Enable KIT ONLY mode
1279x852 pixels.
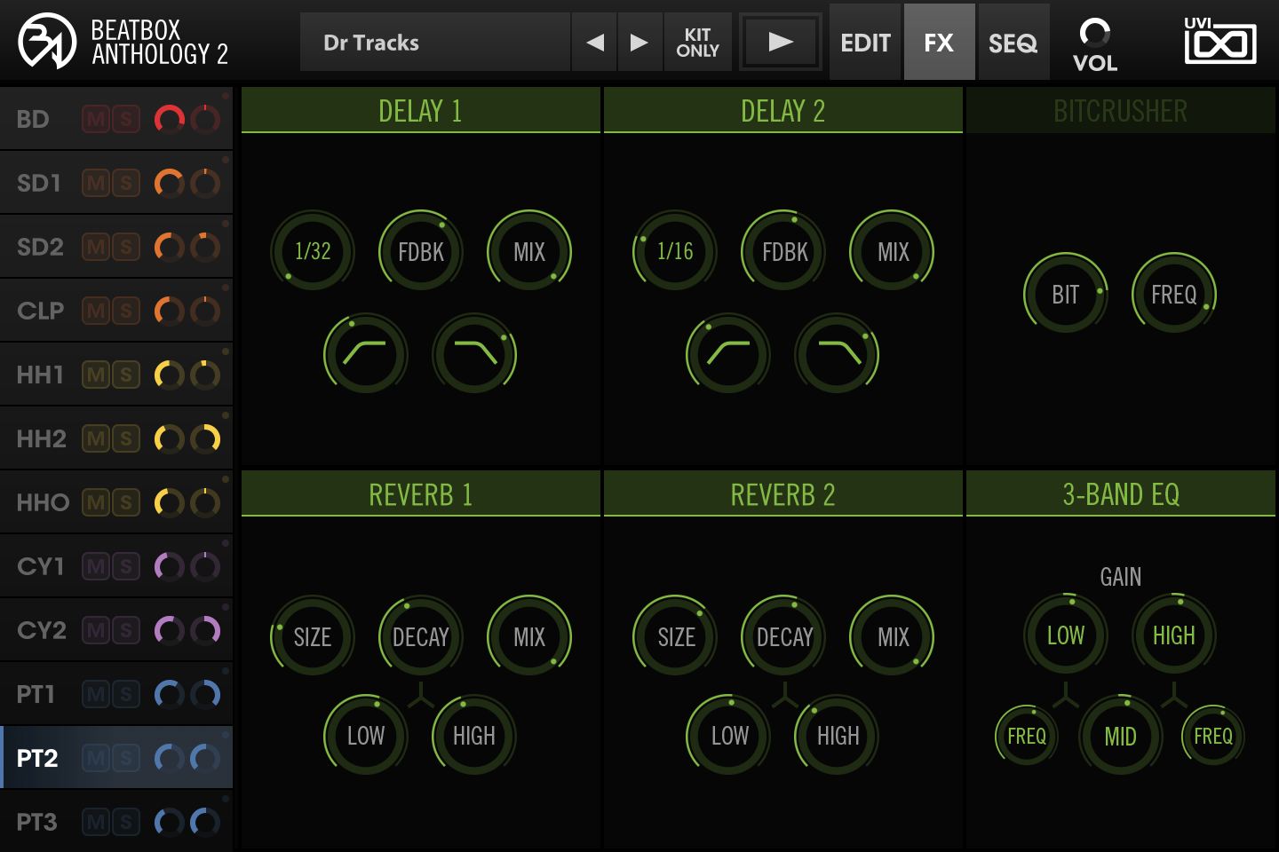point(698,41)
